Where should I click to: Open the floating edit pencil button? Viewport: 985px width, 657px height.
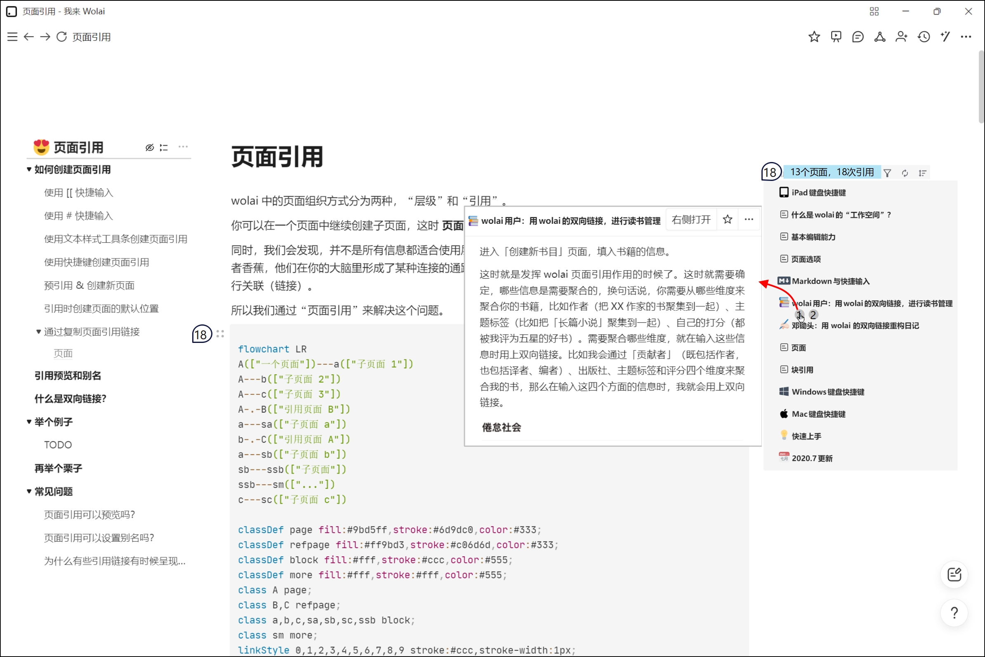coord(954,575)
